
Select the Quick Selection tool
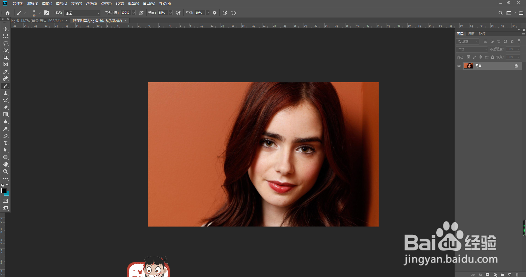(5, 50)
